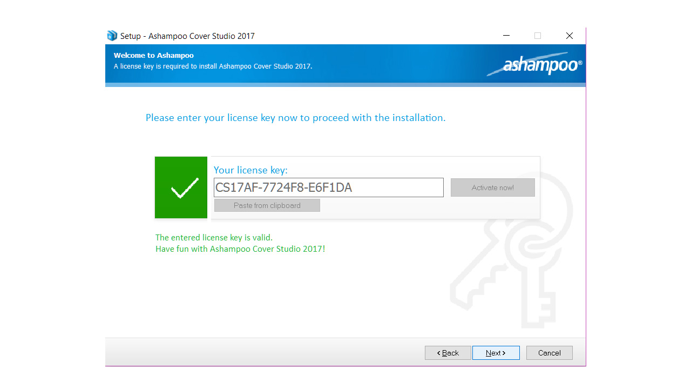Screen dimensions: 691x389
Task: Click 'Please enter your license key now' instruction
Action: point(296,118)
